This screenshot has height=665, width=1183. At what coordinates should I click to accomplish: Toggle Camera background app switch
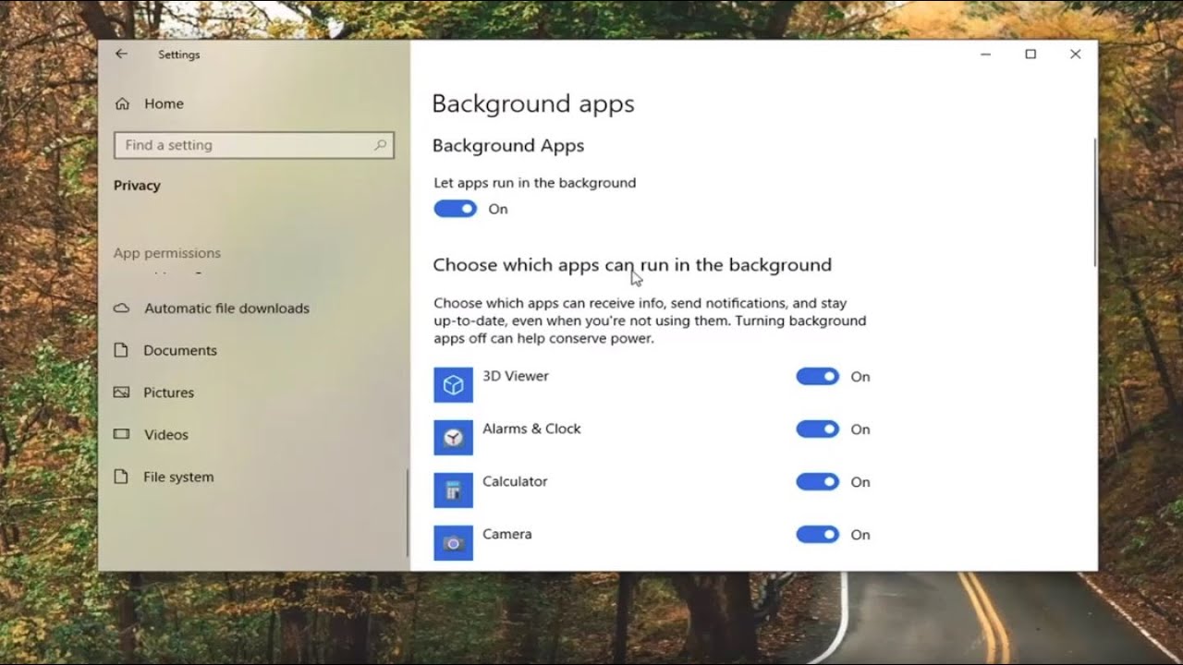(x=817, y=534)
